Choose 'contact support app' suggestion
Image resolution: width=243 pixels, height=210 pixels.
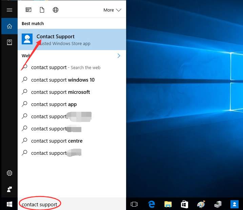tap(72, 104)
